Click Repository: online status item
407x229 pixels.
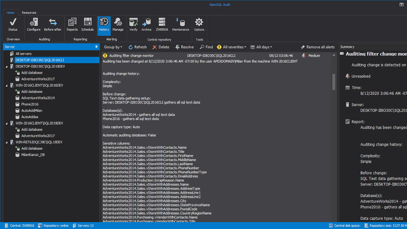point(54,226)
